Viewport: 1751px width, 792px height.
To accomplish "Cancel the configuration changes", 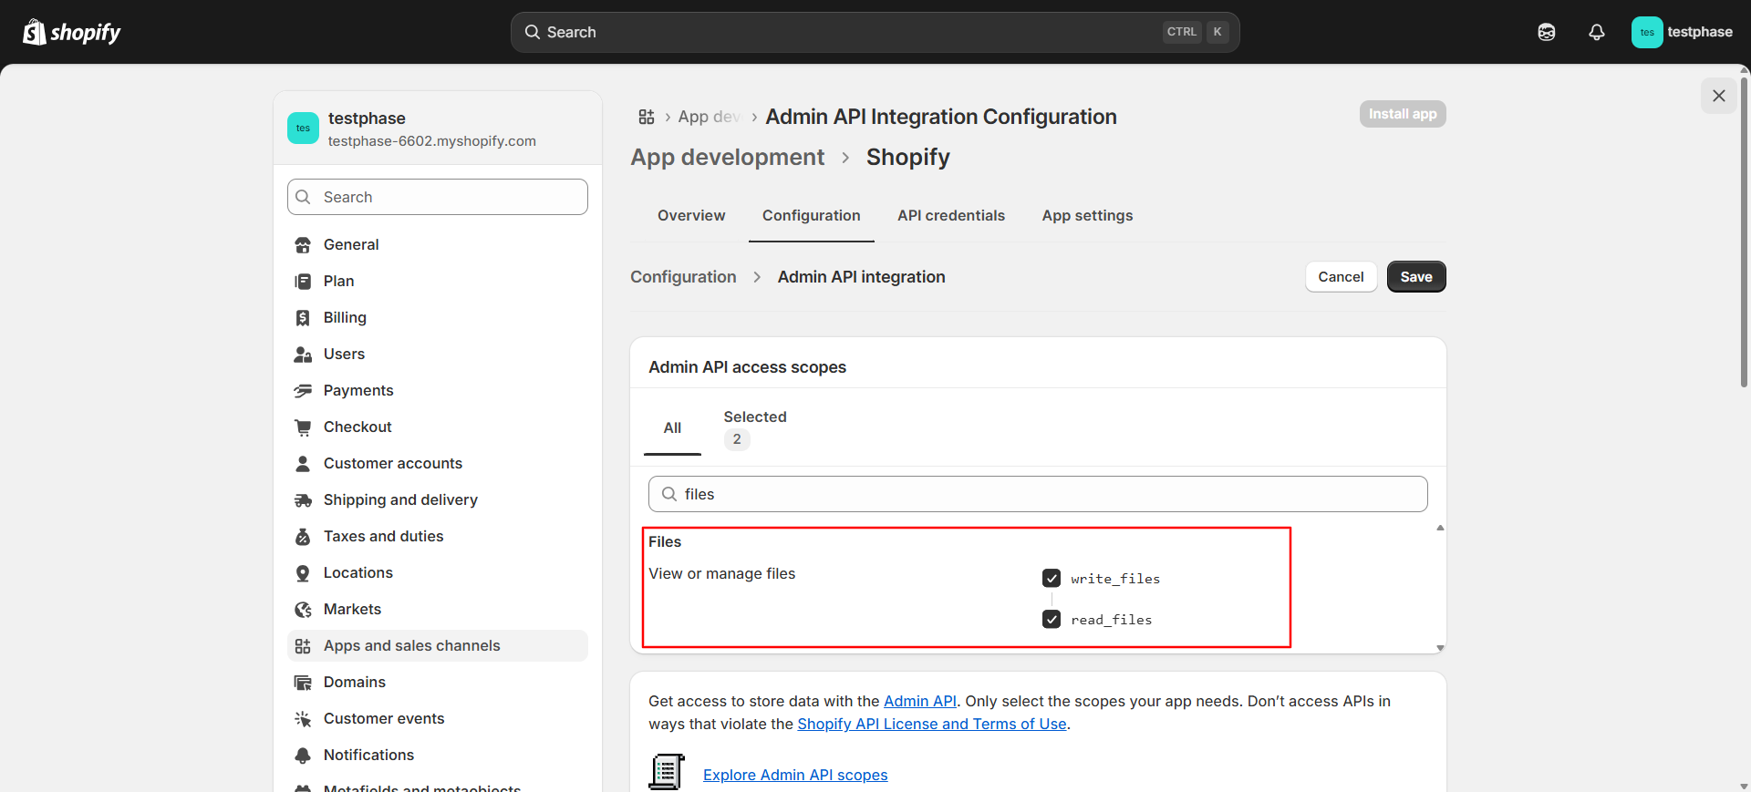I will pos(1341,277).
